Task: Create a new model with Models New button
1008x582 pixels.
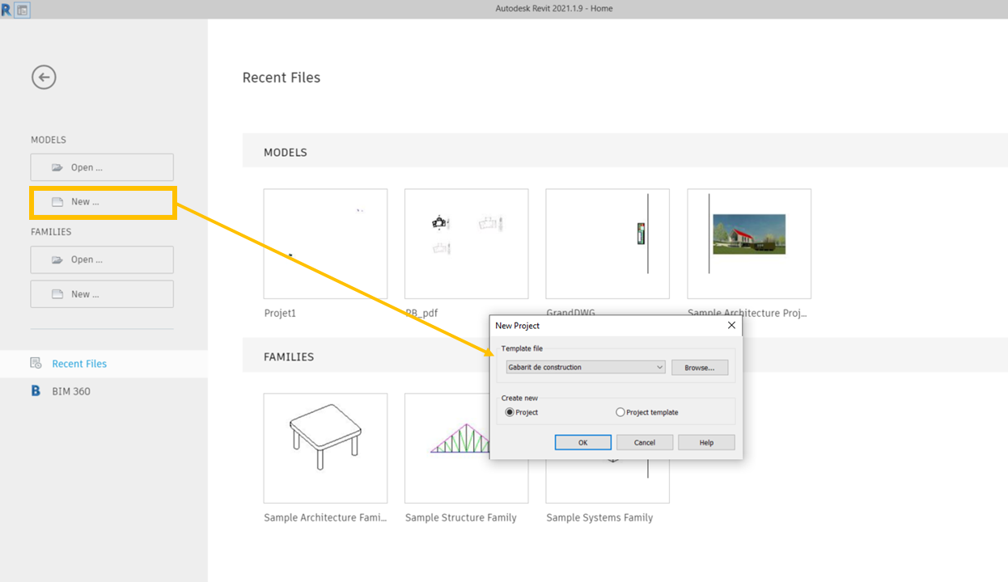Action: click(102, 202)
